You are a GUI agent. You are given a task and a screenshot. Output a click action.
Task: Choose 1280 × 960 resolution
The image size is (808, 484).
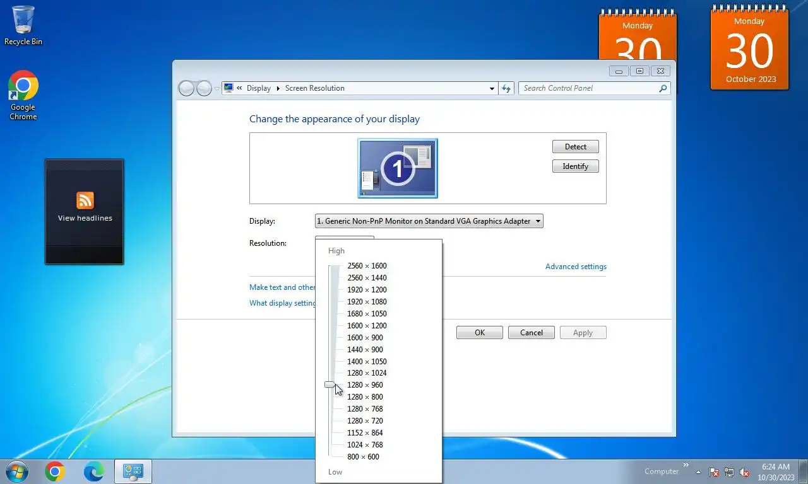click(x=365, y=385)
